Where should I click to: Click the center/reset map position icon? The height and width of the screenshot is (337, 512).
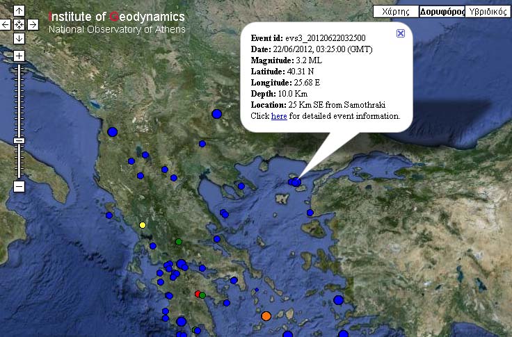pyautogui.click(x=19, y=25)
